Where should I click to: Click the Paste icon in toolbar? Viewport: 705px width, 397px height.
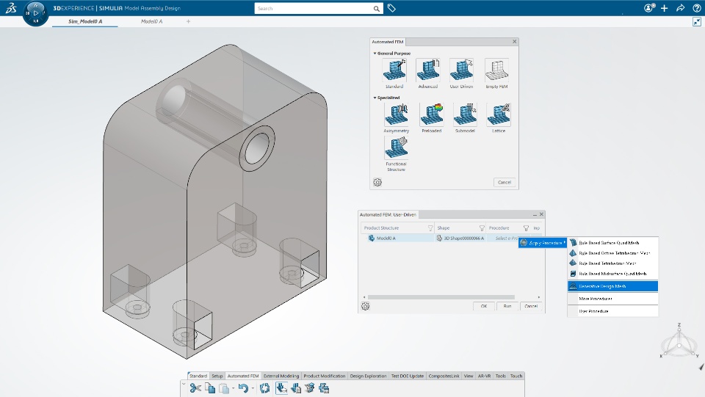pyautogui.click(x=224, y=388)
